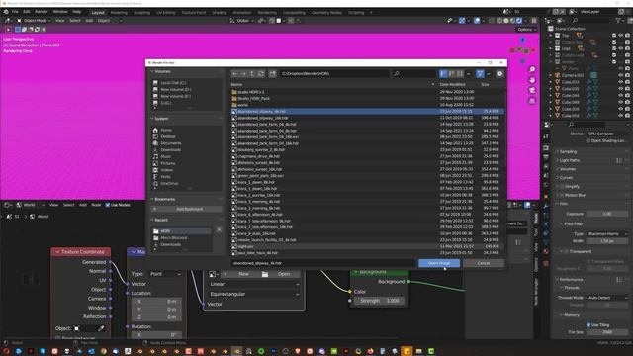The height and width of the screenshot is (356, 633).
Task: Toggle the camera view gizmo
Action: pos(532,90)
